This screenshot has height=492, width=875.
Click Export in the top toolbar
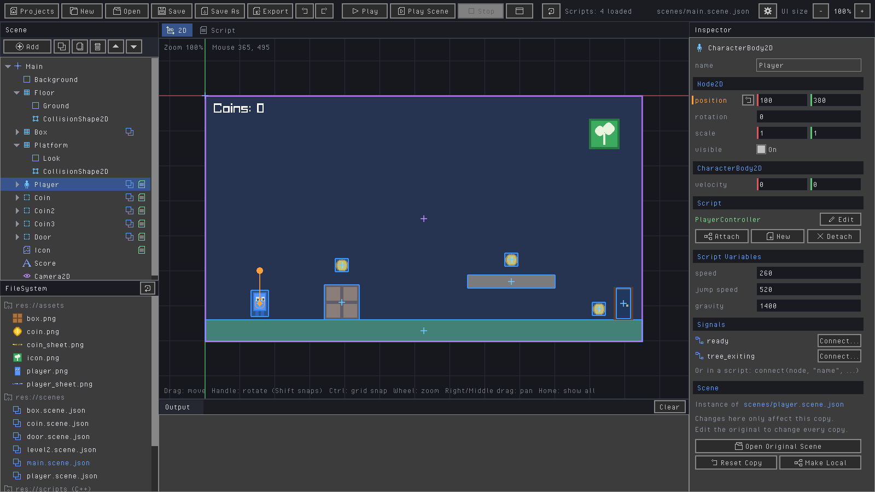point(270,11)
